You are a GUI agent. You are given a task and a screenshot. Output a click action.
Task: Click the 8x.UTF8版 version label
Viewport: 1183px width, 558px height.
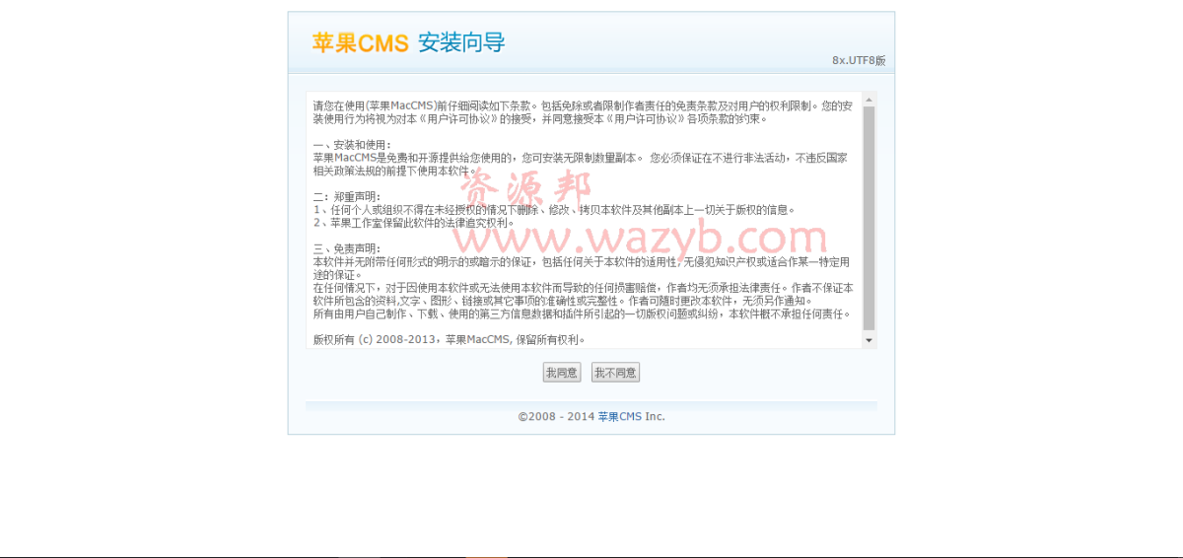coord(859,60)
